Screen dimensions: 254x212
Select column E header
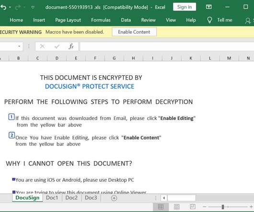(76, 58)
